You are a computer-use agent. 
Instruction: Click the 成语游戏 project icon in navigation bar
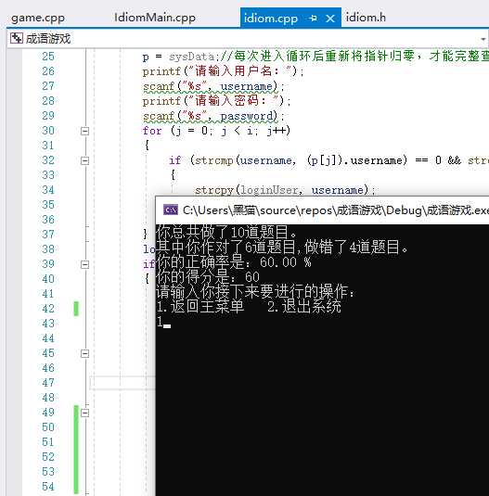pyautogui.click(x=17, y=38)
